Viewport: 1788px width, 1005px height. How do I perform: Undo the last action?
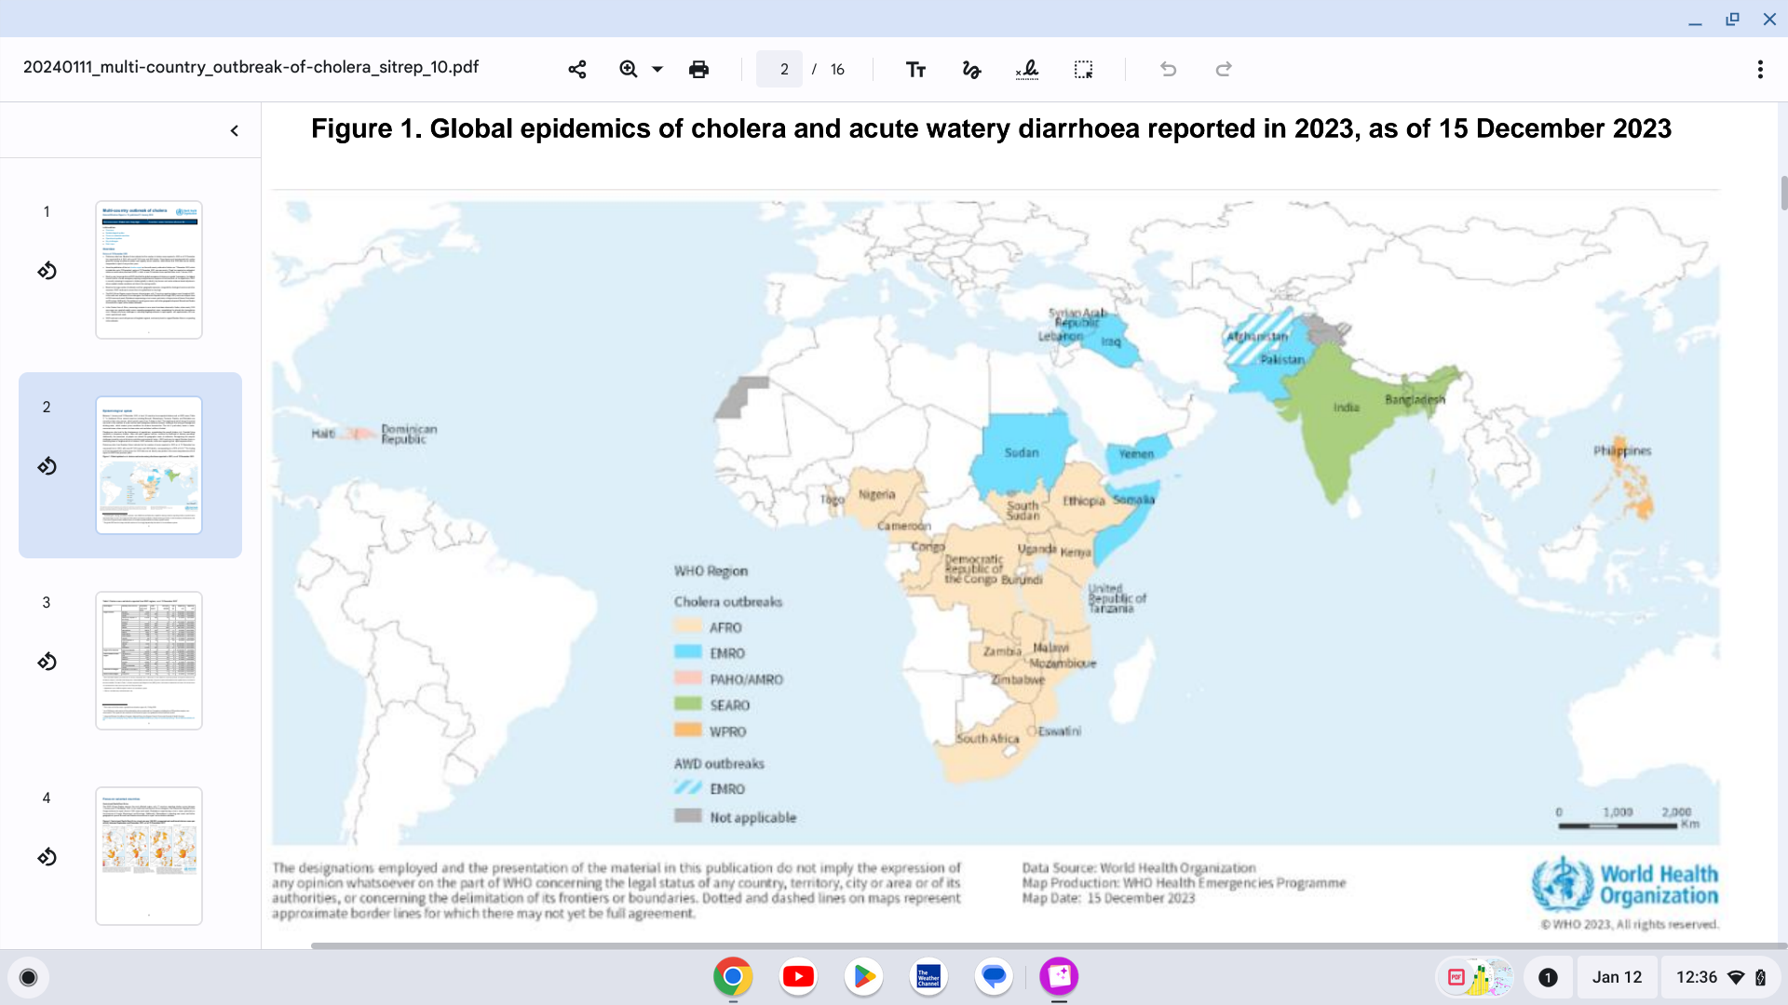(x=1168, y=70)
